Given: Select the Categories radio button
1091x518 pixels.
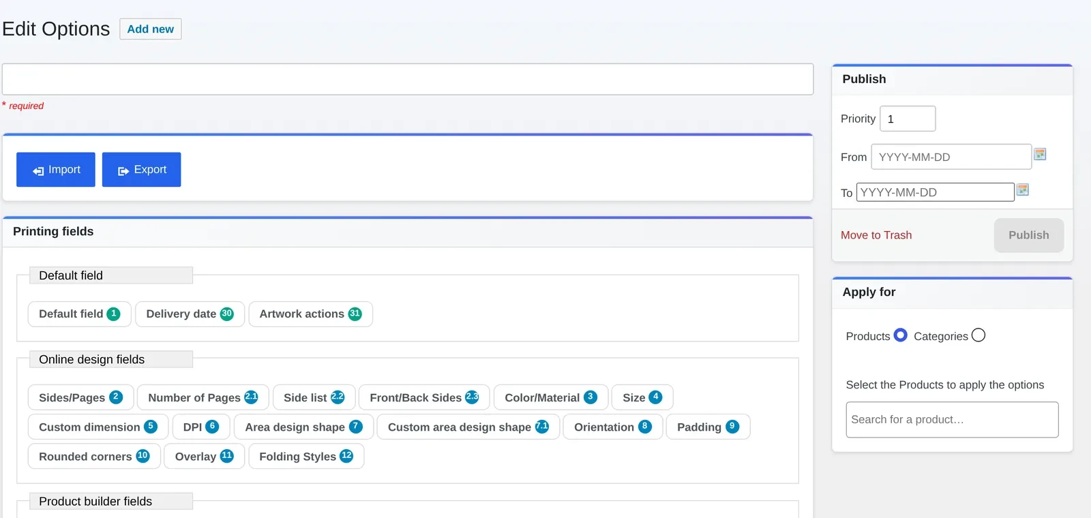Looking at the screenshot, I should point(978,335).
